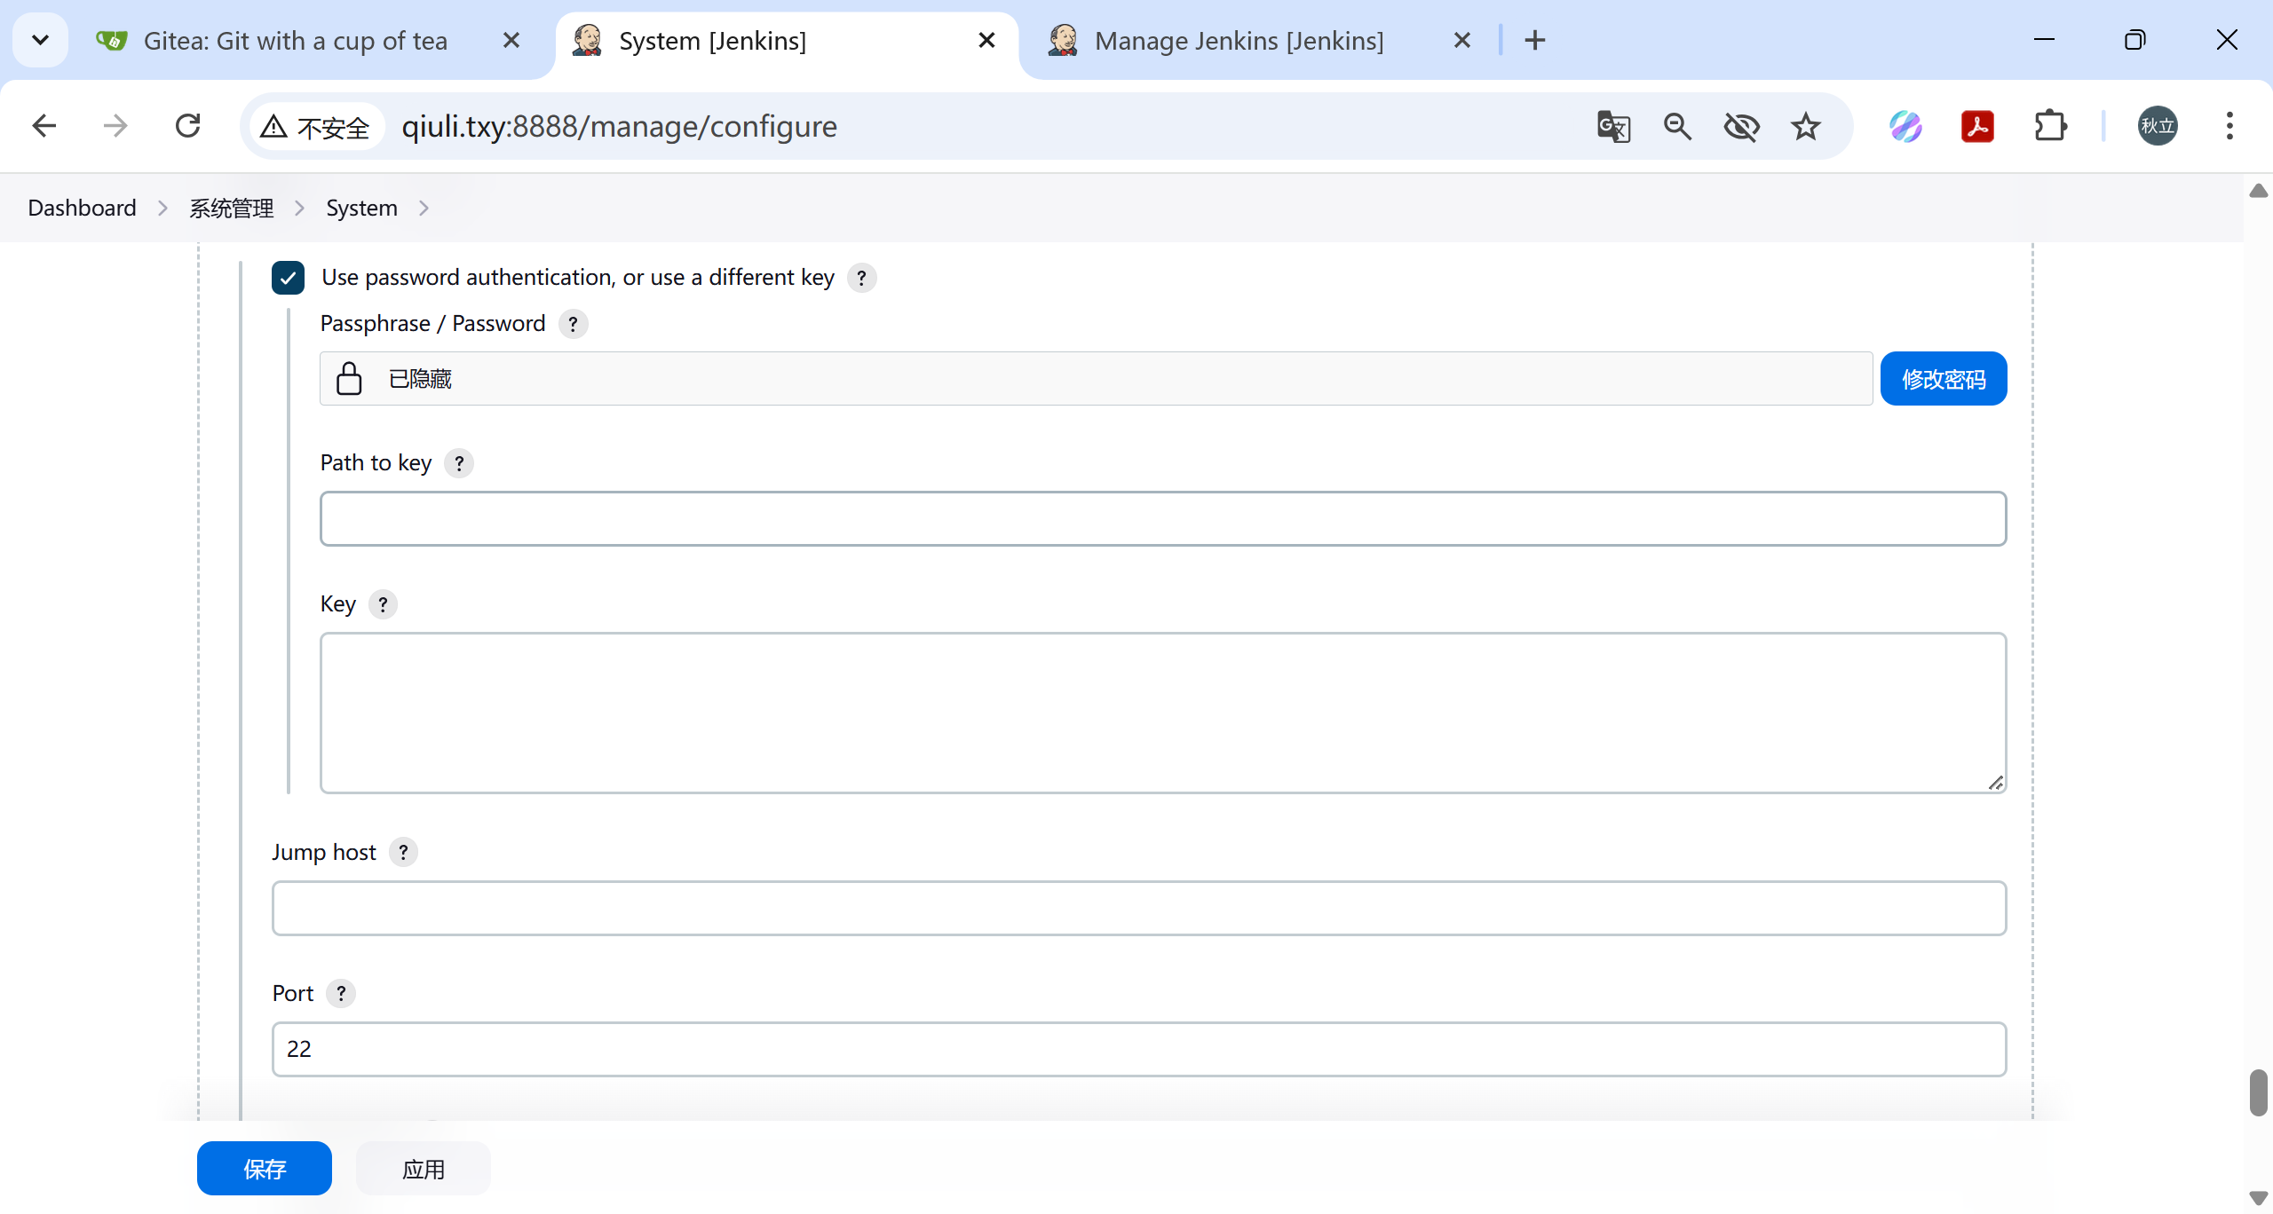Click the help icon next to Passphrase / Password
The image size is (2273, 1214).
click(573, 324)
